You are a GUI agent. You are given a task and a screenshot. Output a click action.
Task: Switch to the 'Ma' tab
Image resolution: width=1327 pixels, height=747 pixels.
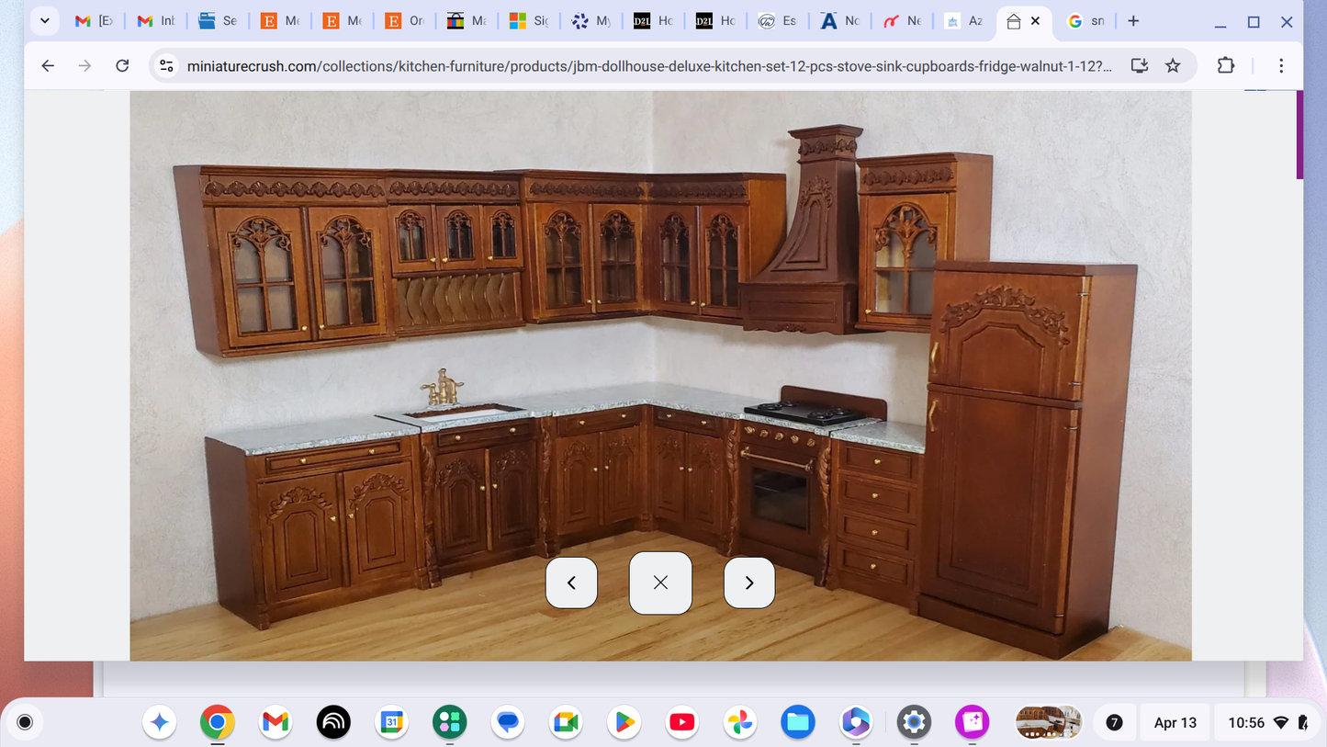point(467,21)
